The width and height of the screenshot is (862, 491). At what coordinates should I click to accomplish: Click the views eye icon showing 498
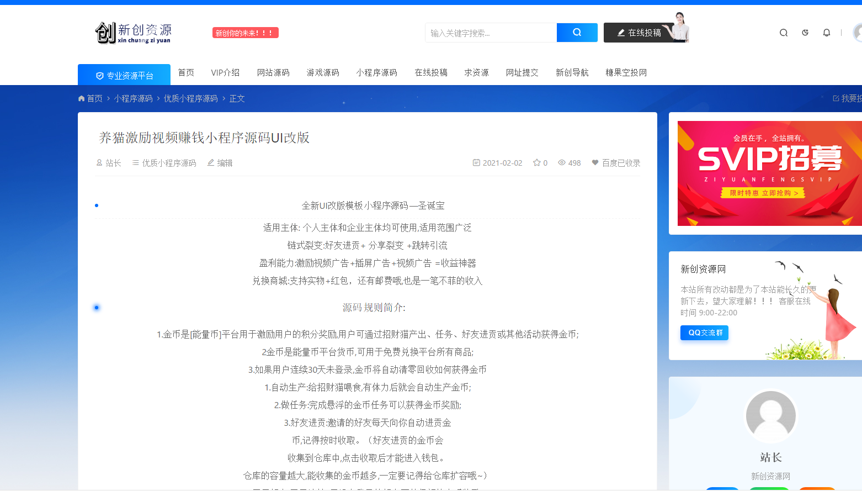tap(561, 162)
